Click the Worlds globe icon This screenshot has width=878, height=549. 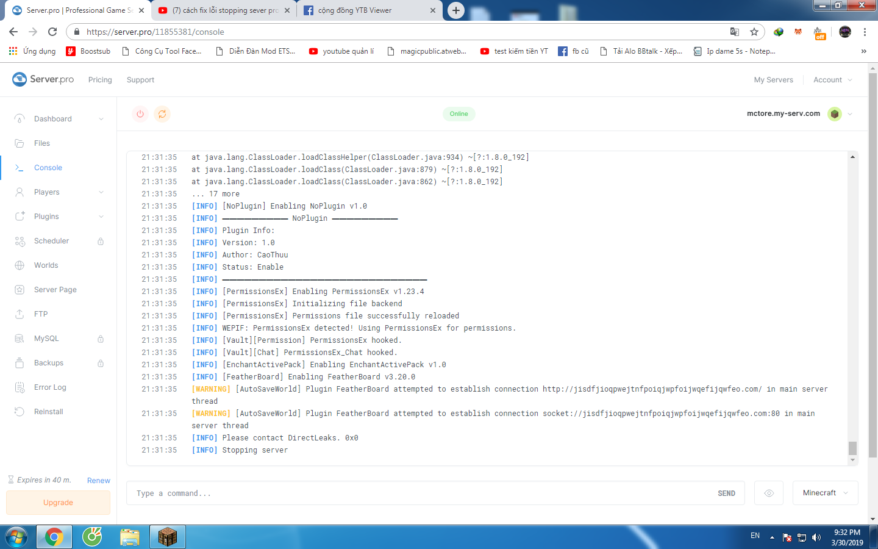click(x=20, y=265)
